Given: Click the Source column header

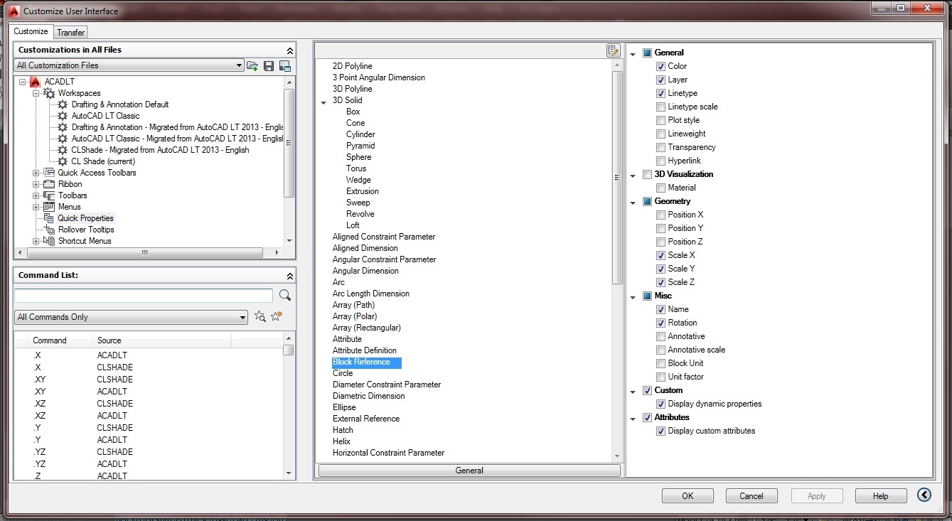Looking at the screenshot, I should pos(162,340).
